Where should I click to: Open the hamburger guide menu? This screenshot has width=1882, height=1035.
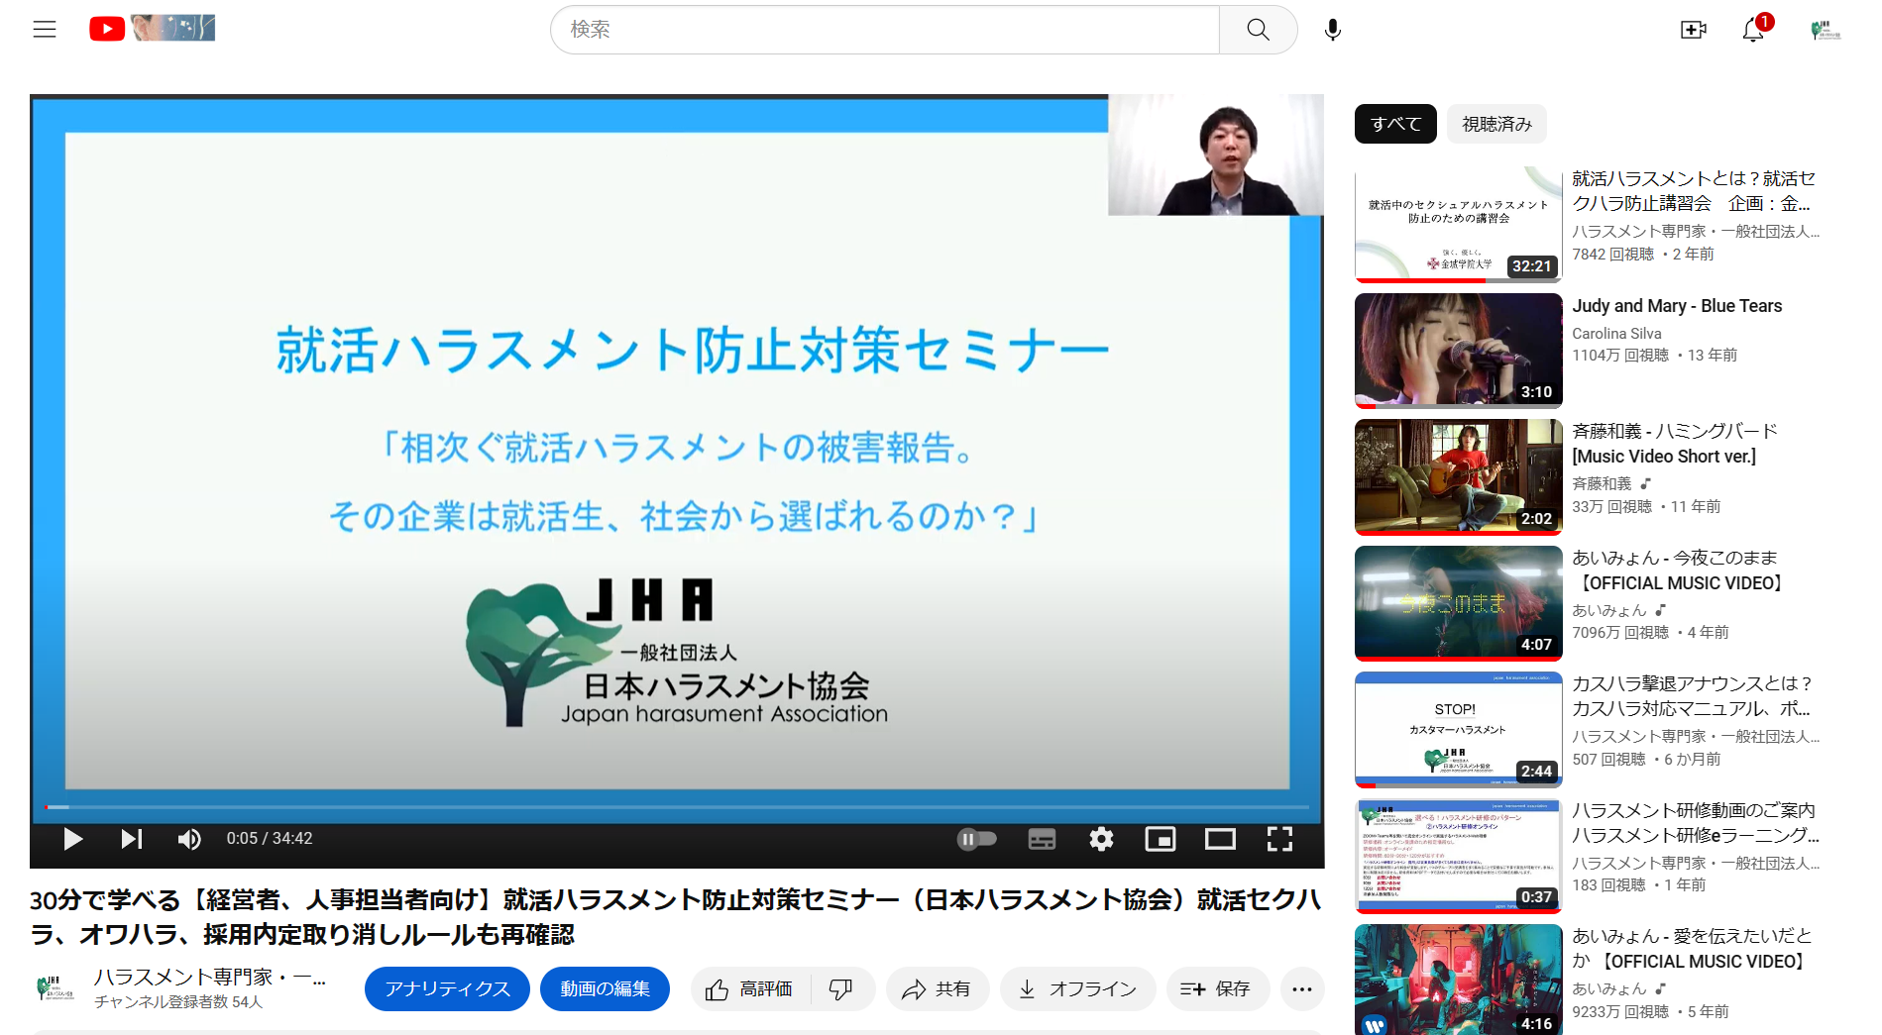(45, 30)
